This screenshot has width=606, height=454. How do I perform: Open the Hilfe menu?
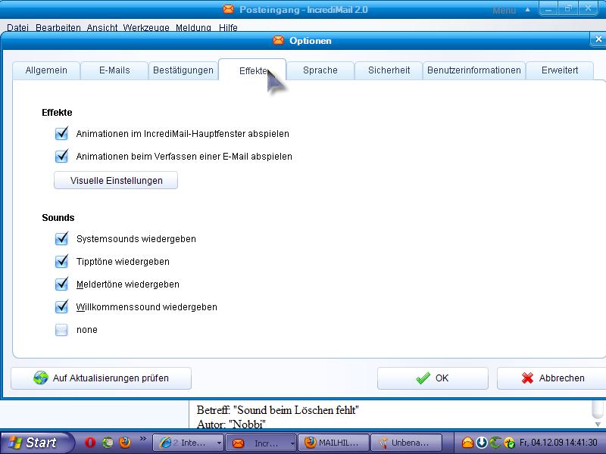pos(228,28)
